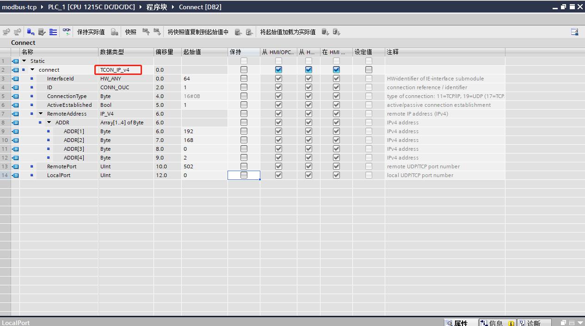This screenshot has width=585, height=326.
Task: Click 16#0B start value of ConnectionType
Action: tap(204, 96)
